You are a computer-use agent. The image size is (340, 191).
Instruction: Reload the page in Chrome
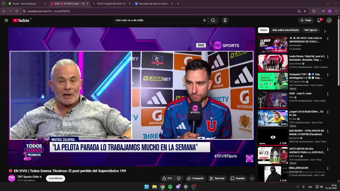[x=16, y=11]
